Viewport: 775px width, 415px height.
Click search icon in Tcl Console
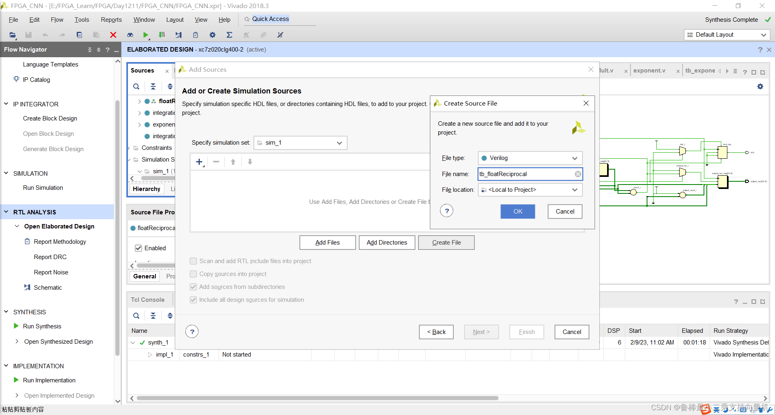point(136,315)
